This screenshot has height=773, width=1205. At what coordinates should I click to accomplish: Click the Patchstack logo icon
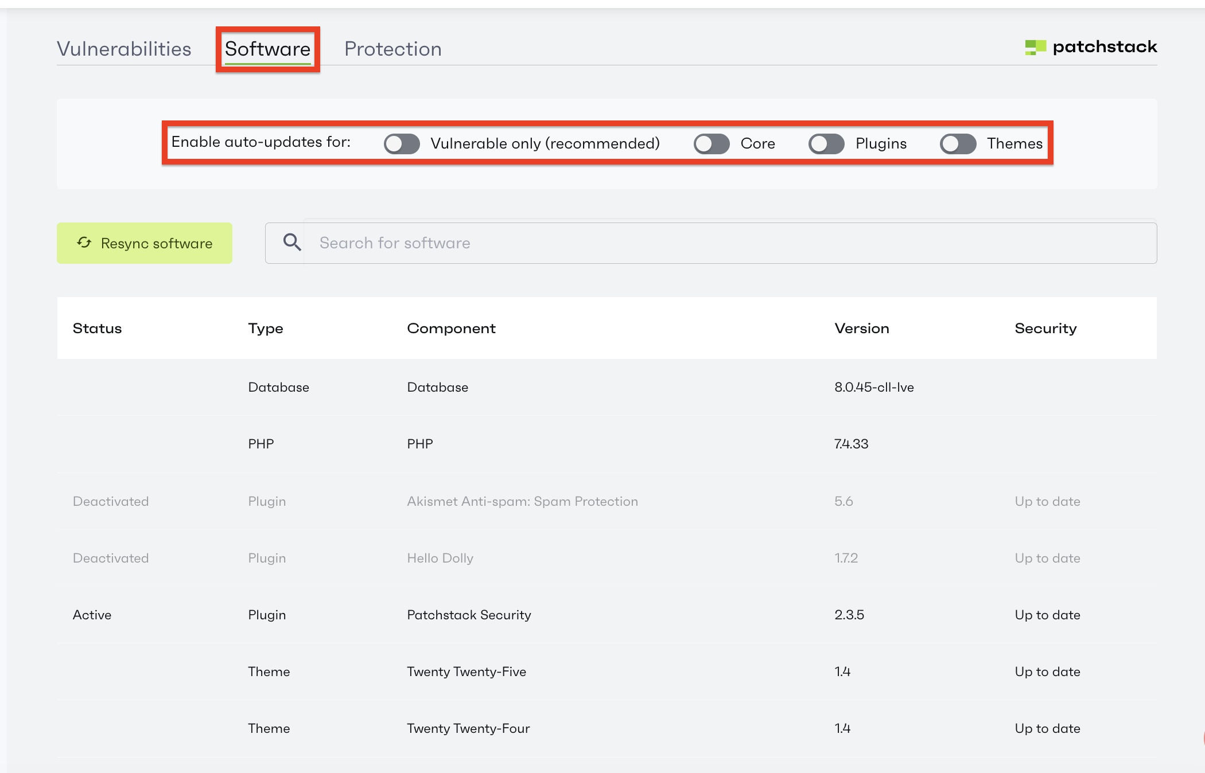[1035, 47]
